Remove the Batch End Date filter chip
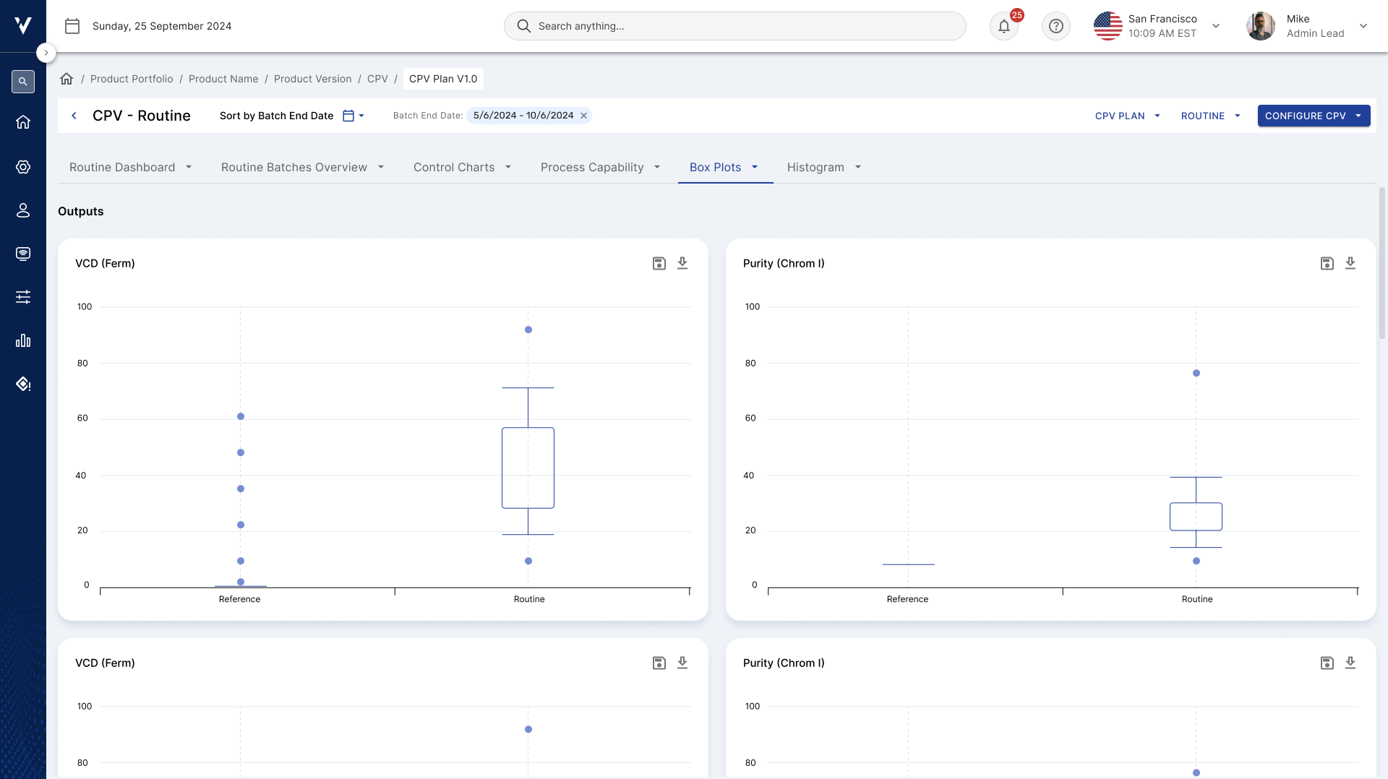Screen dimensions: 1388x779 [x=584, y=116]
